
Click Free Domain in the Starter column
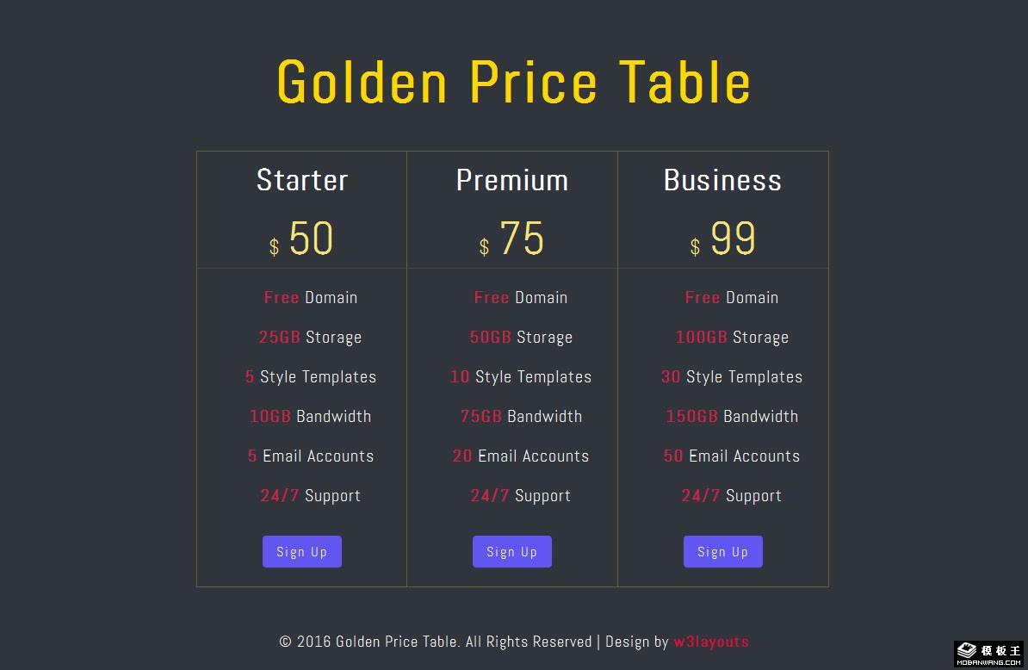[x=310, y=297]
